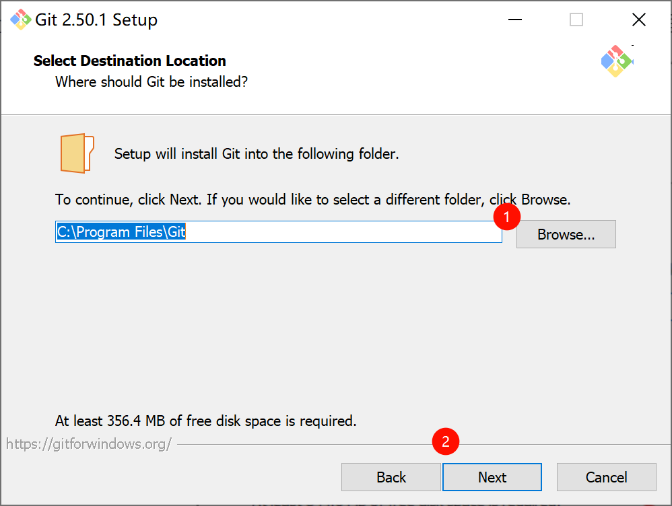Click 'At least 356.4 MB' disk space text
This screenshot has width=672, height=506.
click(x=206, y=421)
